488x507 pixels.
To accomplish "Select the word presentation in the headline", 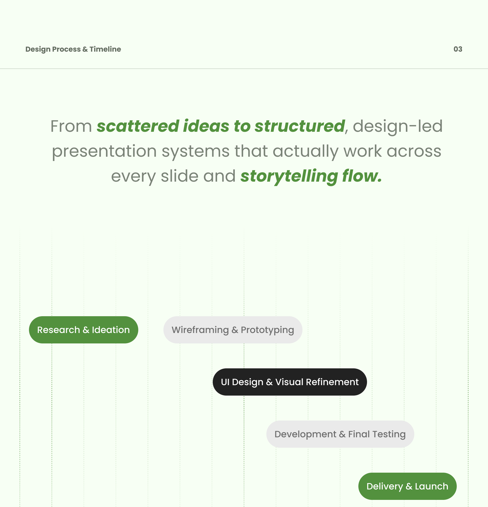I will 104,152.
